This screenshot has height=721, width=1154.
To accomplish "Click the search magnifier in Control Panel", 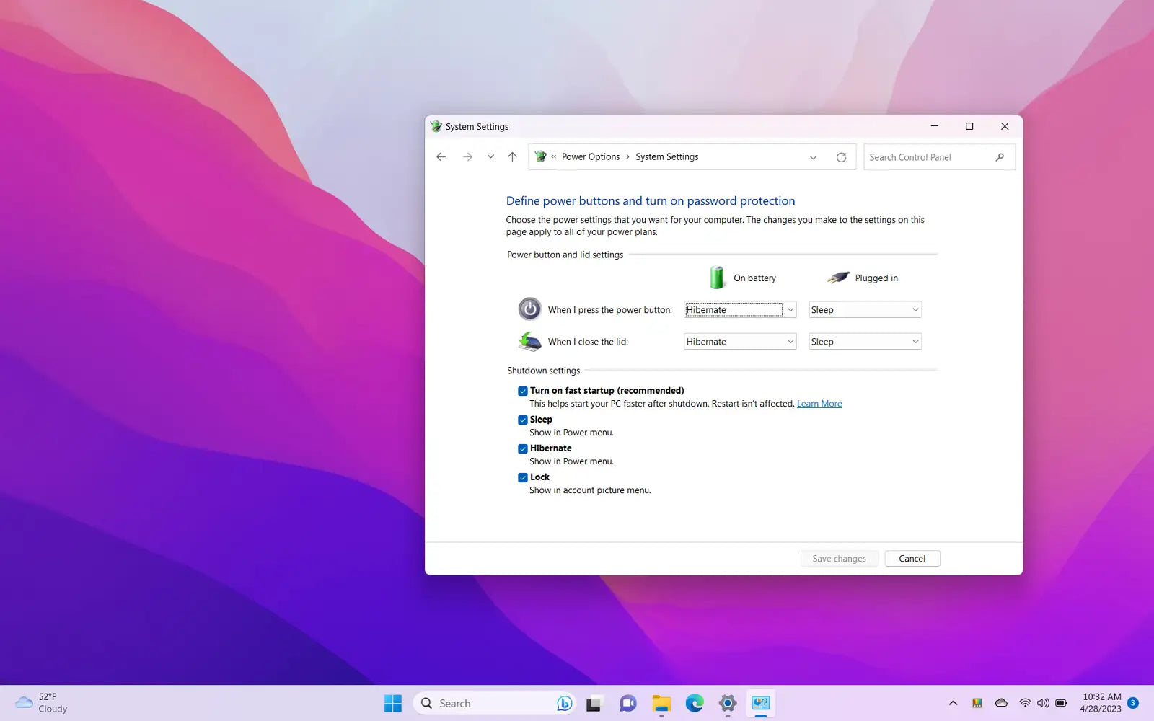I will pyautogui.click(x=1000, y=157).
